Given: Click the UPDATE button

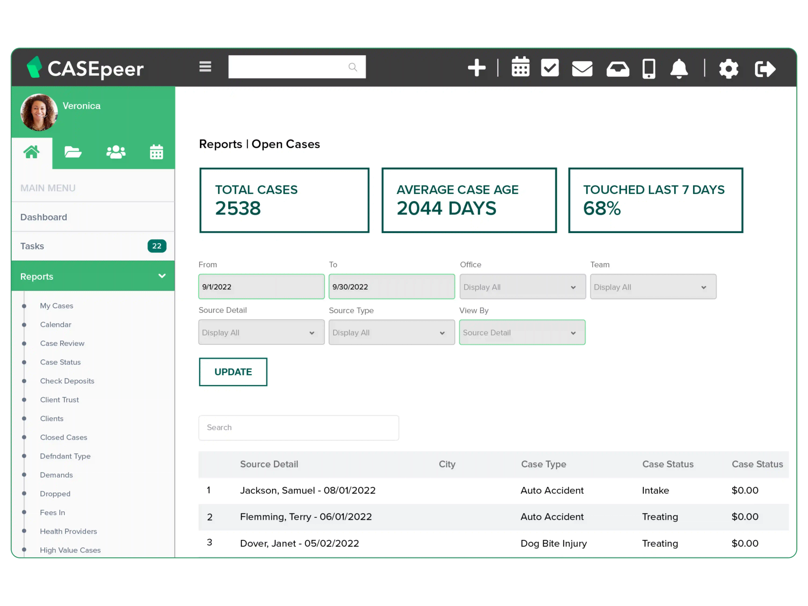Looking at the screenshot, I should 233,372.
